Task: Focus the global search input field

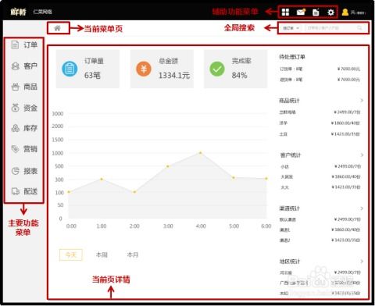Action: [334, 28]
